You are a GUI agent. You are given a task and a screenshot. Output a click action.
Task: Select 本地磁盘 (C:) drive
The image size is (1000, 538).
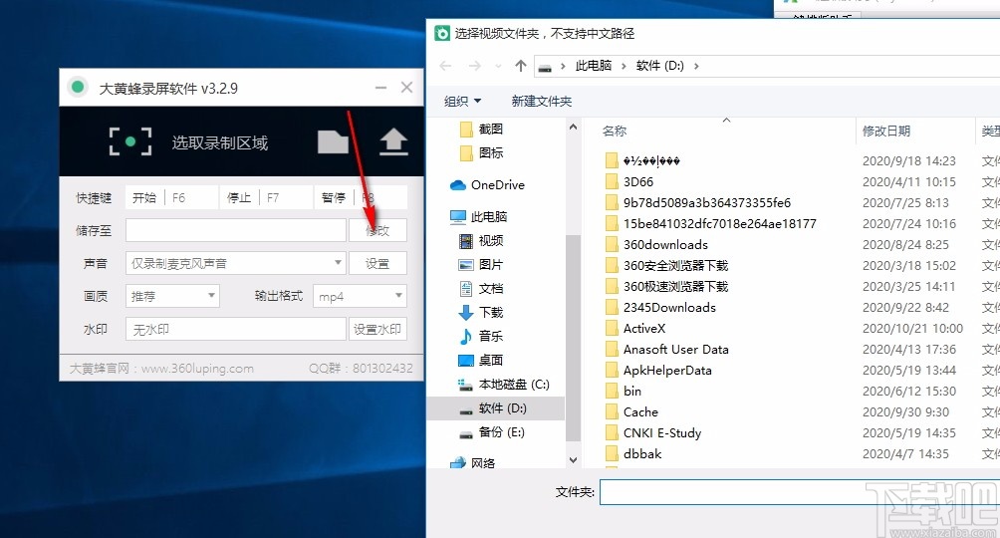pos(504,385)
